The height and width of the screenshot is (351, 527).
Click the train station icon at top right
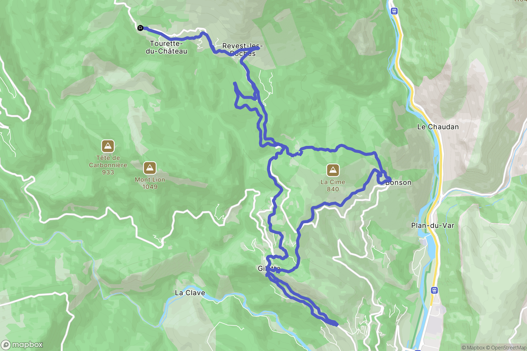(394, 11)
